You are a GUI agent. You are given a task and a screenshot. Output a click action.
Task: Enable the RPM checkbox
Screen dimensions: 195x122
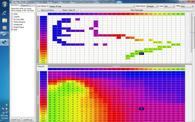(12, 14)
